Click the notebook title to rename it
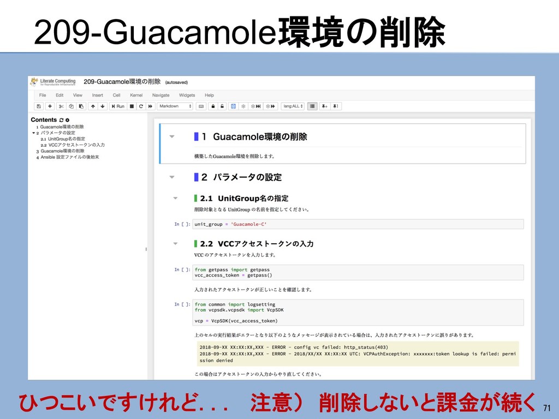This screenshot has width=559, height=419. [x=122, y=82]
